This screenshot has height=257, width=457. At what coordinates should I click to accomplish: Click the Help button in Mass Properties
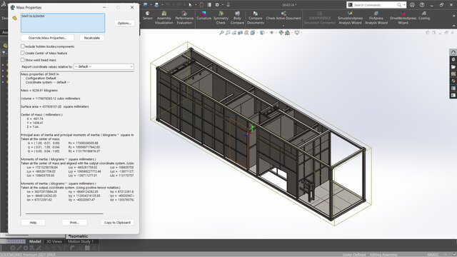click(33, 222)
